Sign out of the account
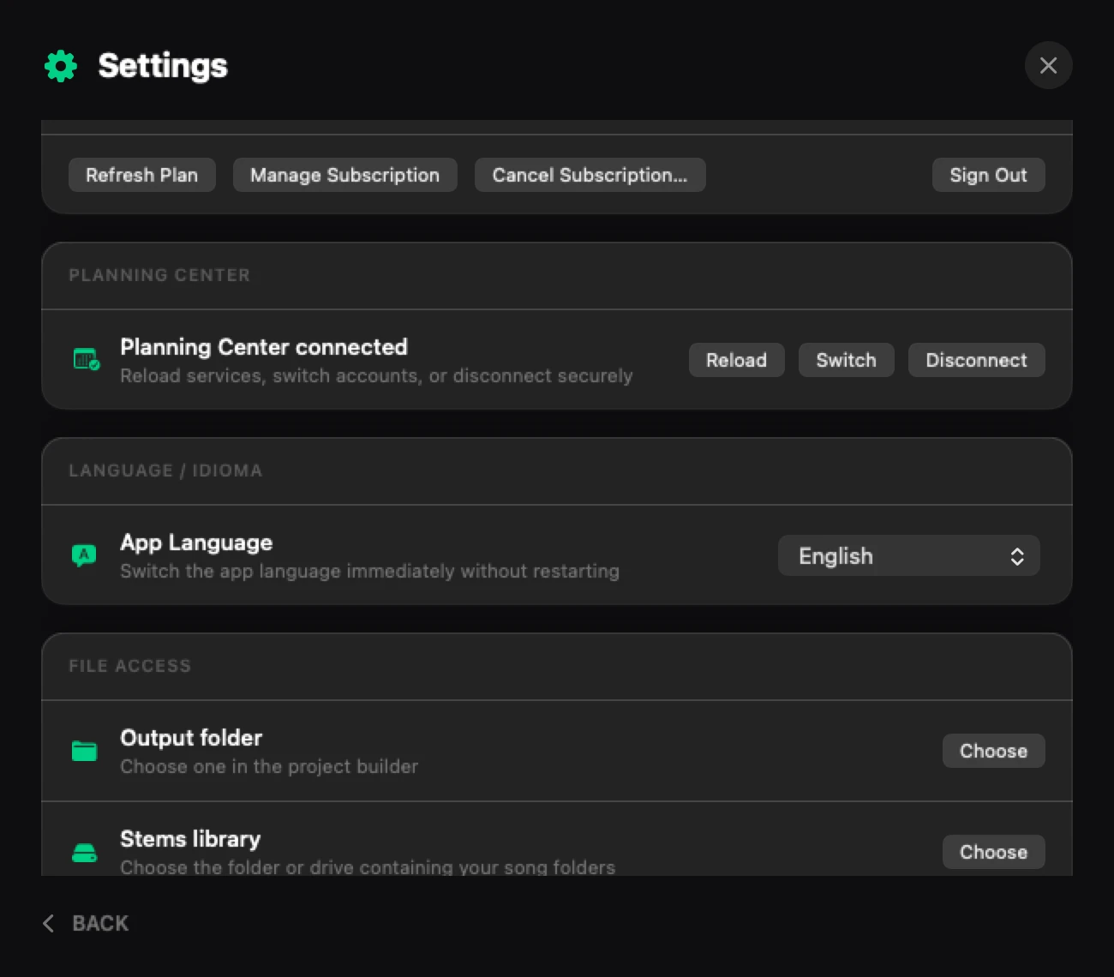Image resolution: width=1114 pixels, height=977 pixels. pyautogui.click(x=988, y=175)
